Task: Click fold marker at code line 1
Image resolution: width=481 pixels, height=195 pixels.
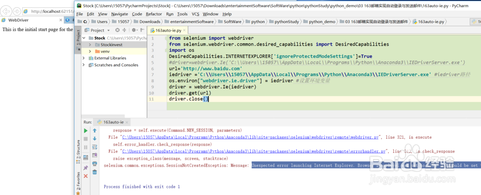Action: tap(166, 38)
